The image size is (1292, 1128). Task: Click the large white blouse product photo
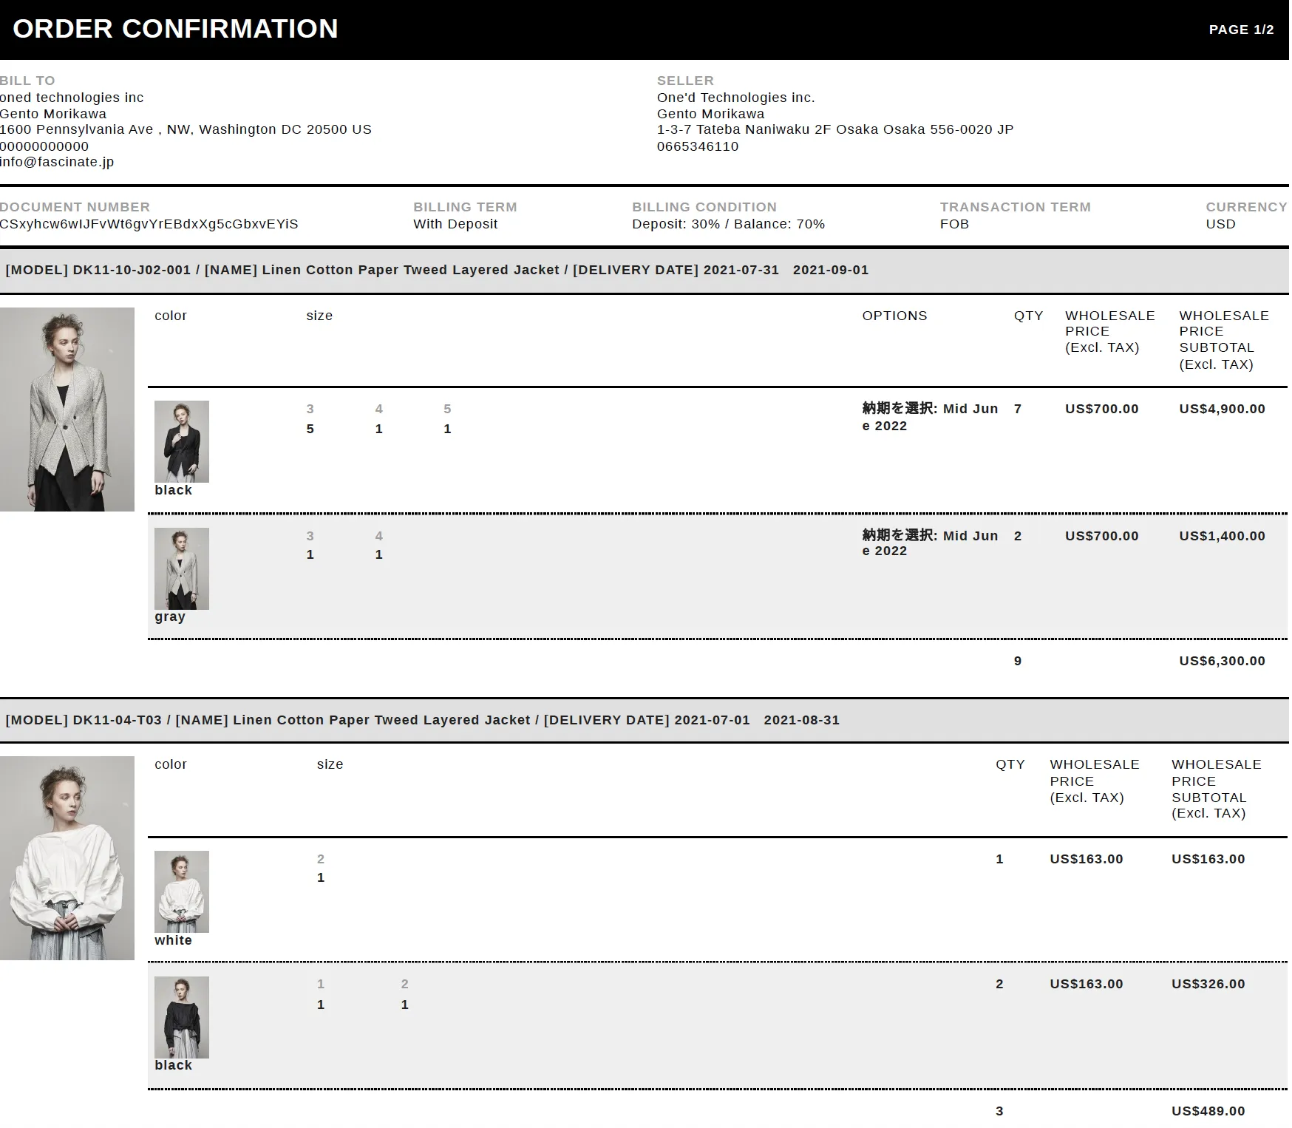tap(67, 858)
